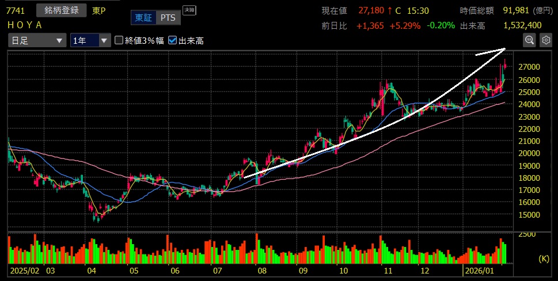Open the 1年 period dropdown
Viewport: 558px width, 281px height.
90,40
